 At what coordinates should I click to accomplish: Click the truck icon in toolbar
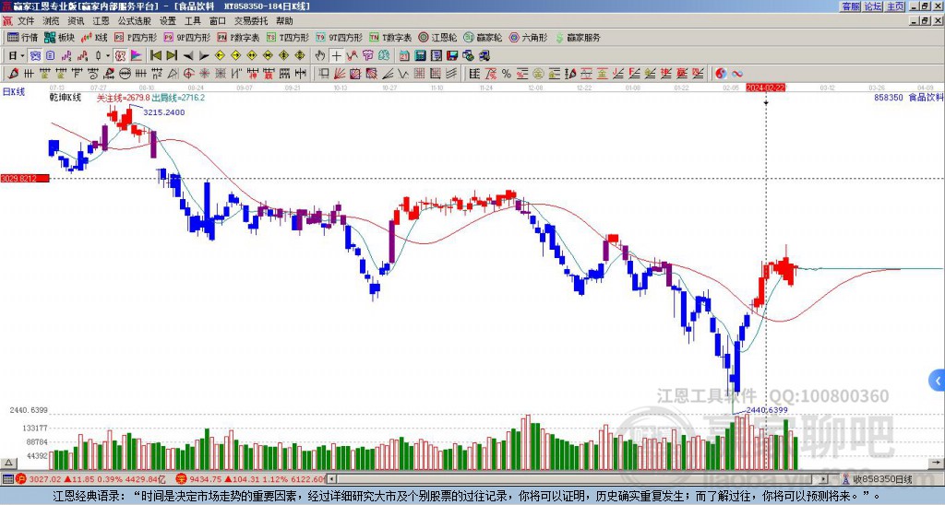484,55
